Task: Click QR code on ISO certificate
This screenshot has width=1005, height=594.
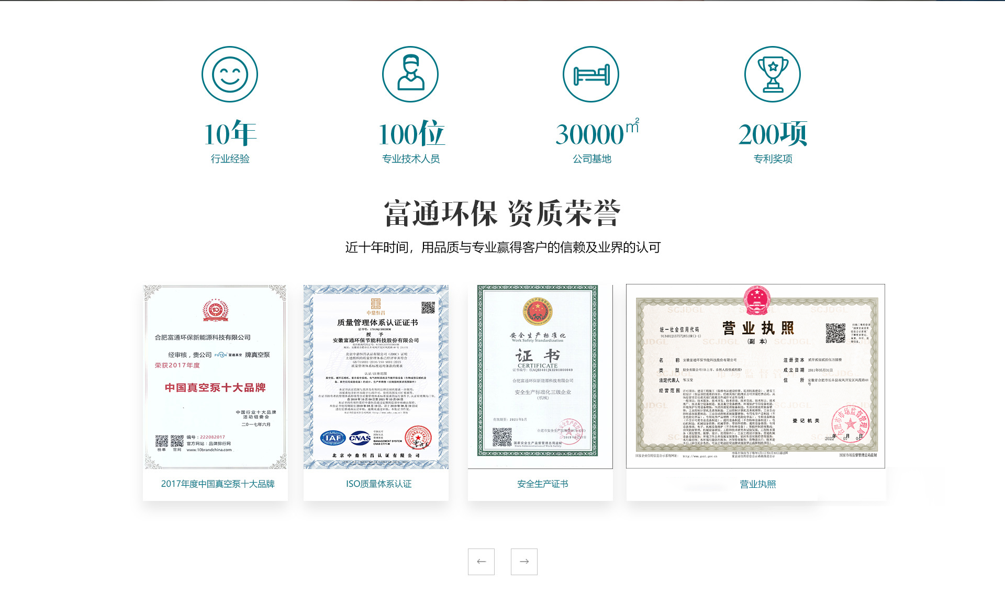Action: coord(428,307)
